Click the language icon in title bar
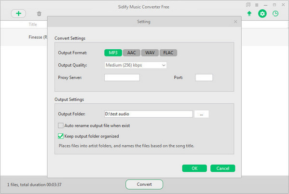 [248, 5]
